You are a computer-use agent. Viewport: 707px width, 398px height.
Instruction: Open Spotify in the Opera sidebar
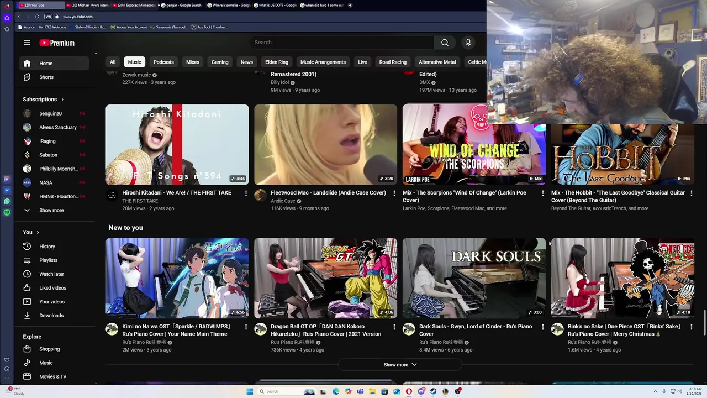tap(7, 212)
